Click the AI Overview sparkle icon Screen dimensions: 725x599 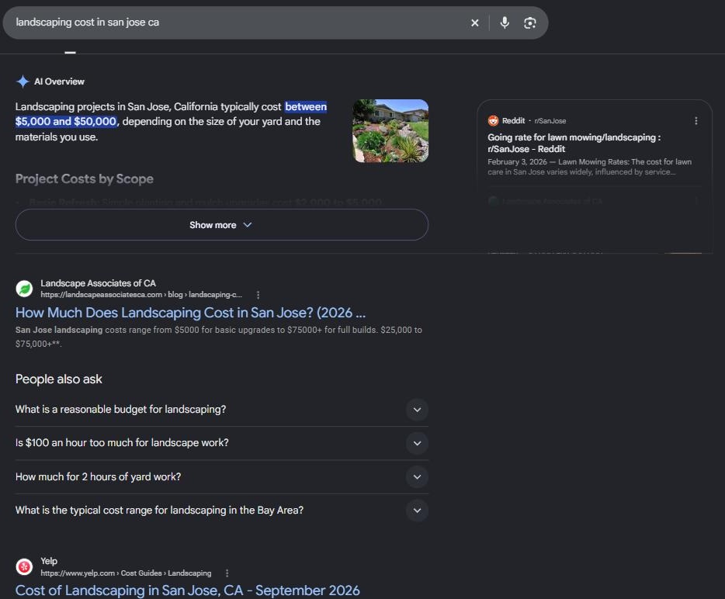point(23,81)
